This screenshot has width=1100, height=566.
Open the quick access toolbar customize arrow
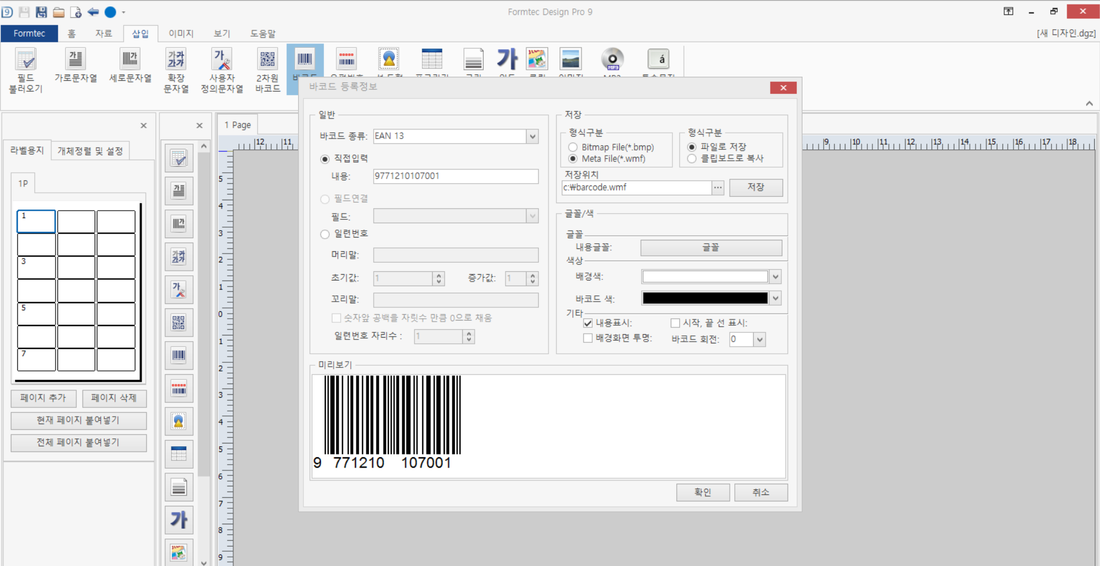tap(123, 12)
